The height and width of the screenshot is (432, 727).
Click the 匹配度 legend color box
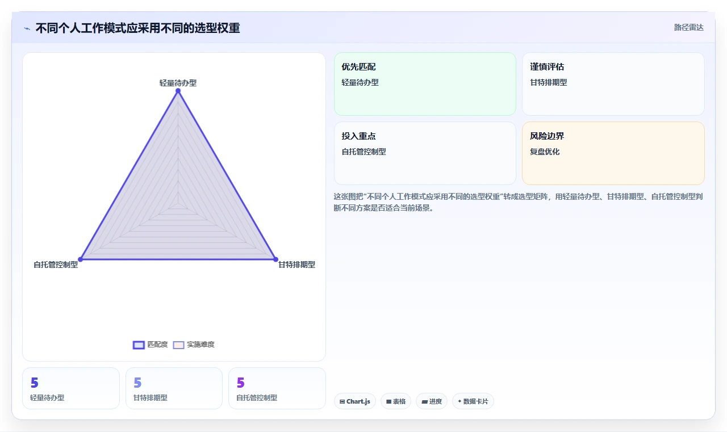(x=139, y=345)
